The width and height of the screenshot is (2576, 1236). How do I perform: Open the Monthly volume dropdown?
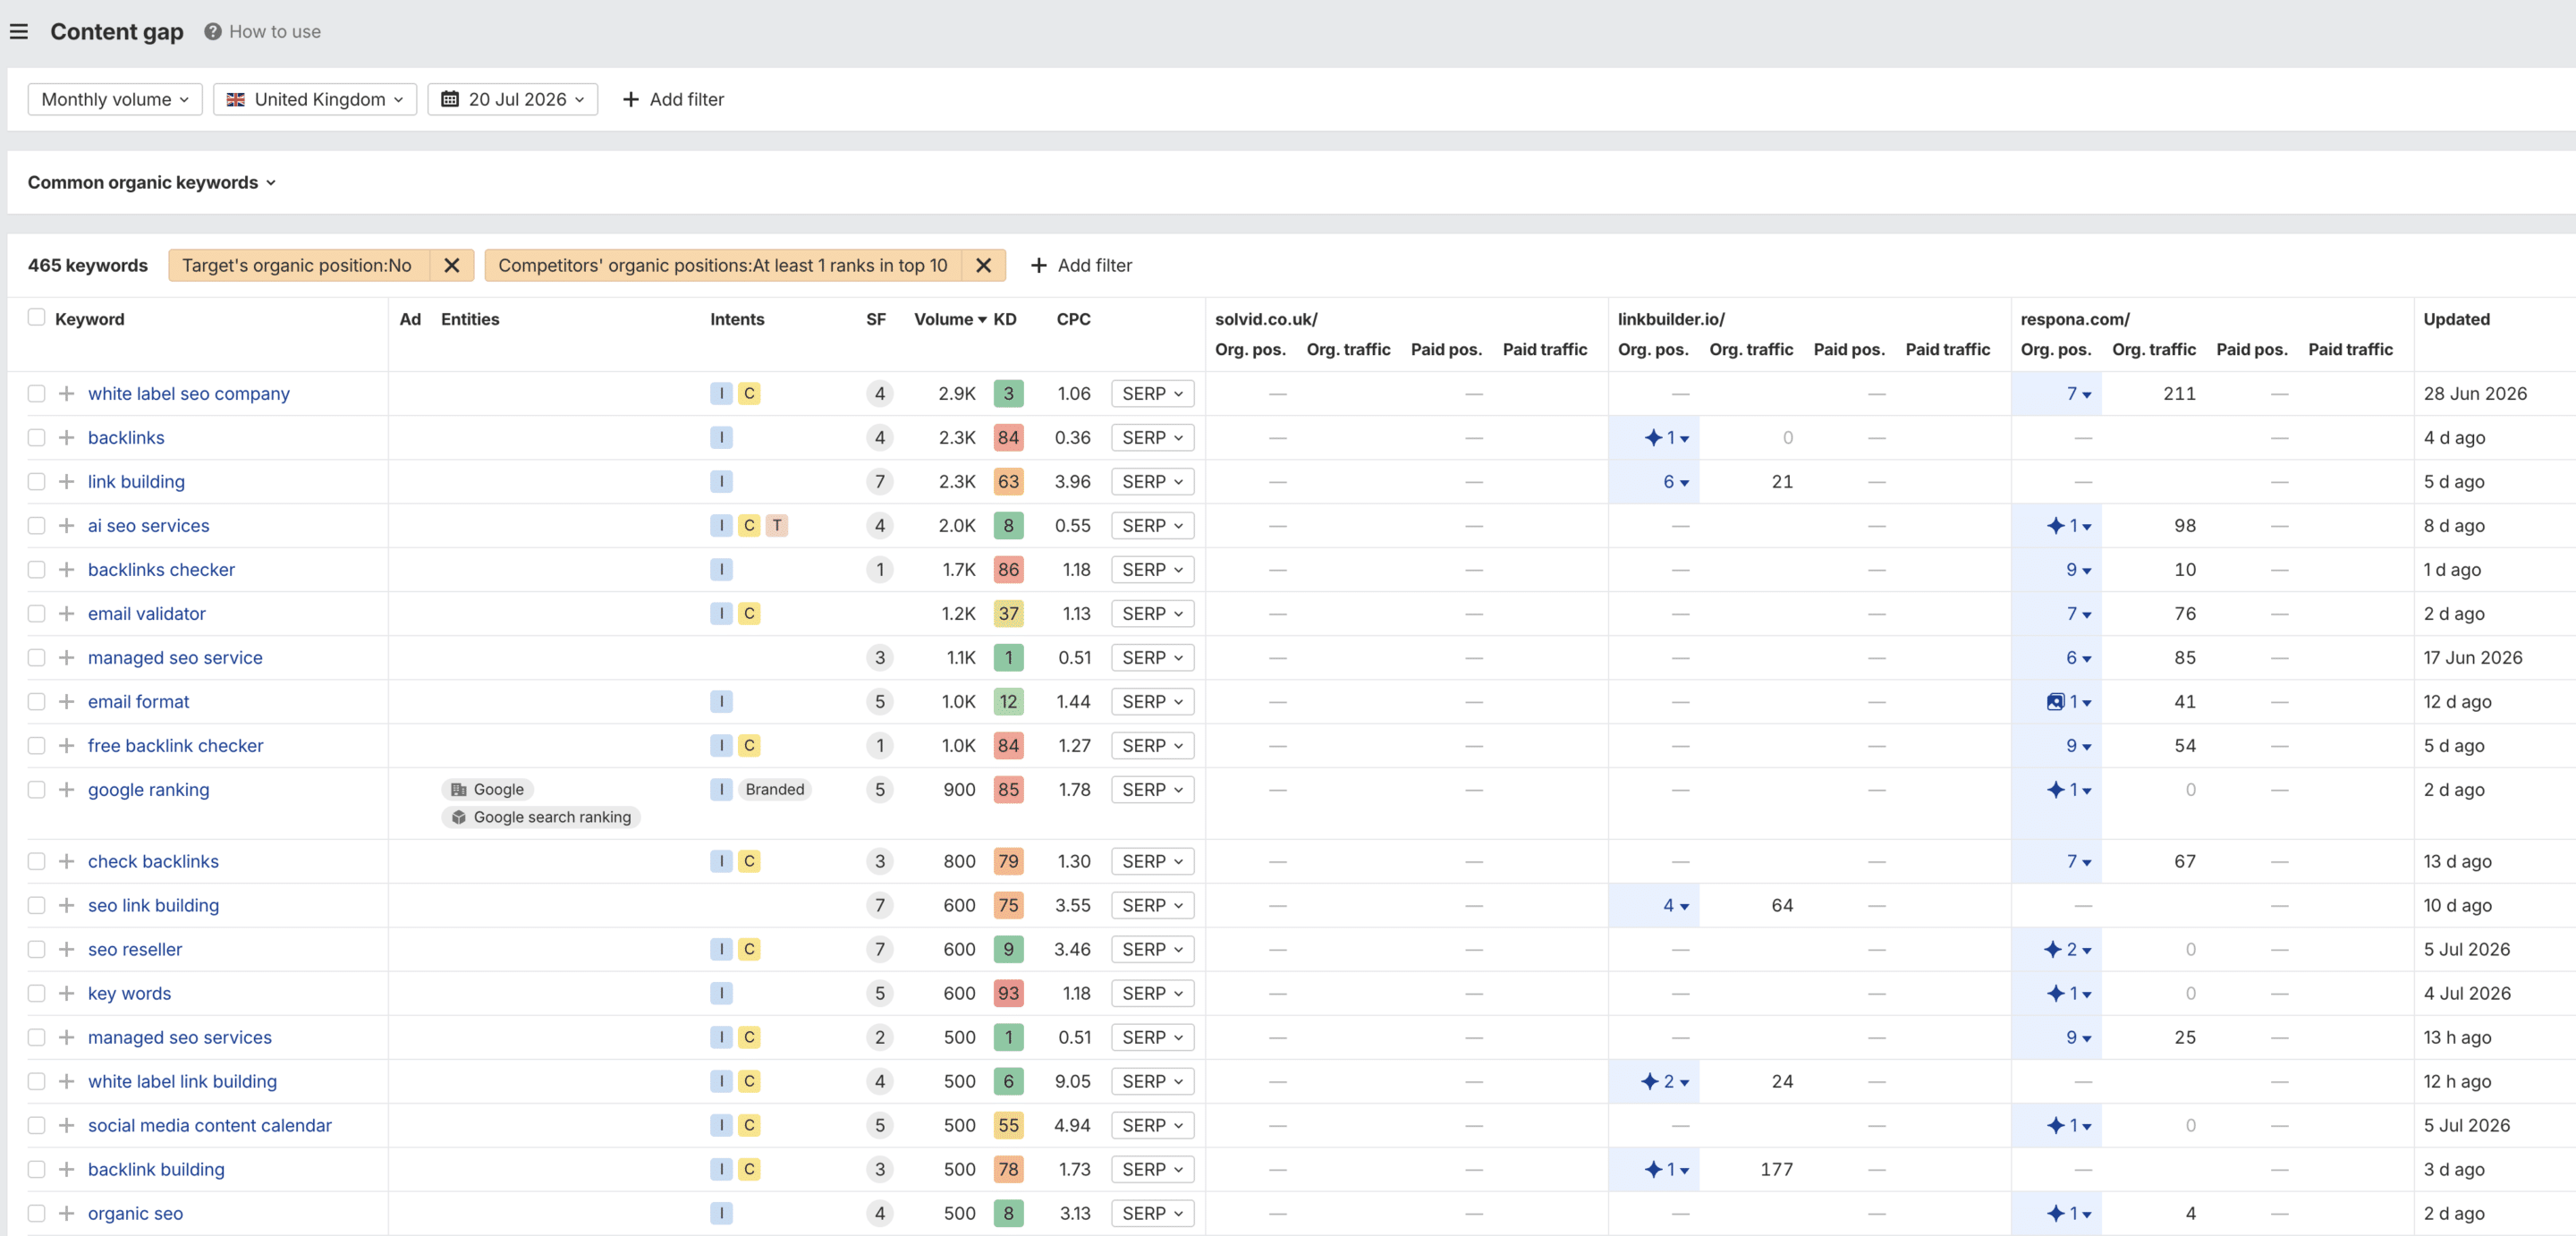pos(115,99)
